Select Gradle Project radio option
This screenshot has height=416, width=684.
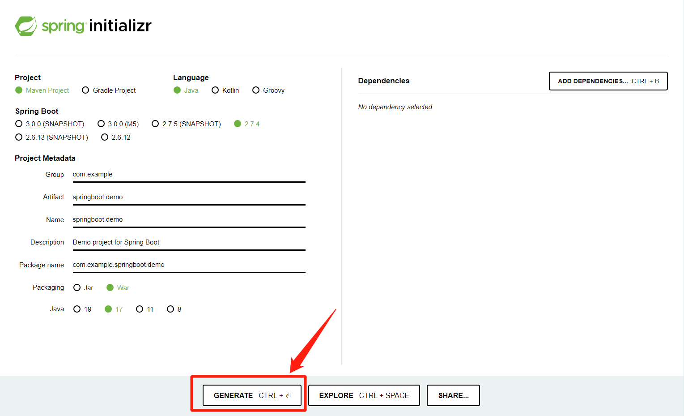pyautogui.click(x=109, y=90)
